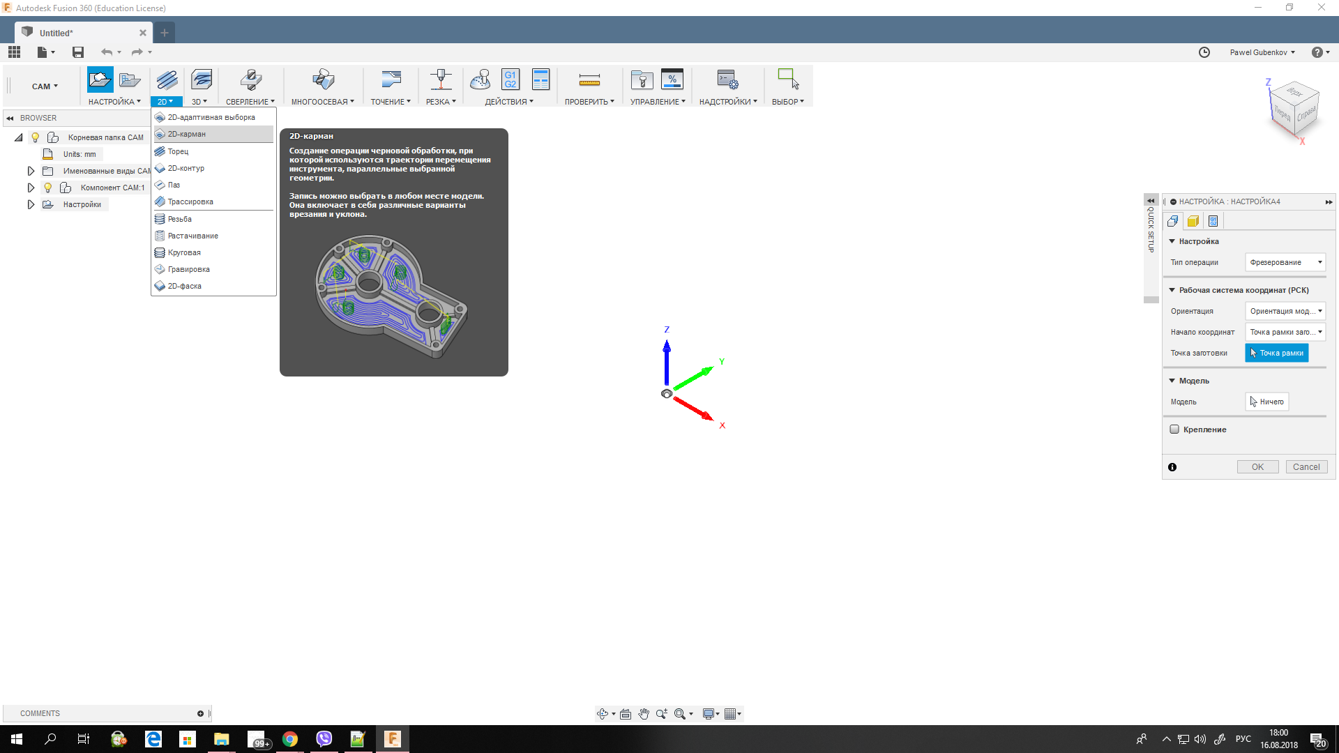Image resolution: width=1339 pixels, height=753 pixels.
Task: Toggle the visibility bulb of Компонент CAM:1
Action: (48, 188)
